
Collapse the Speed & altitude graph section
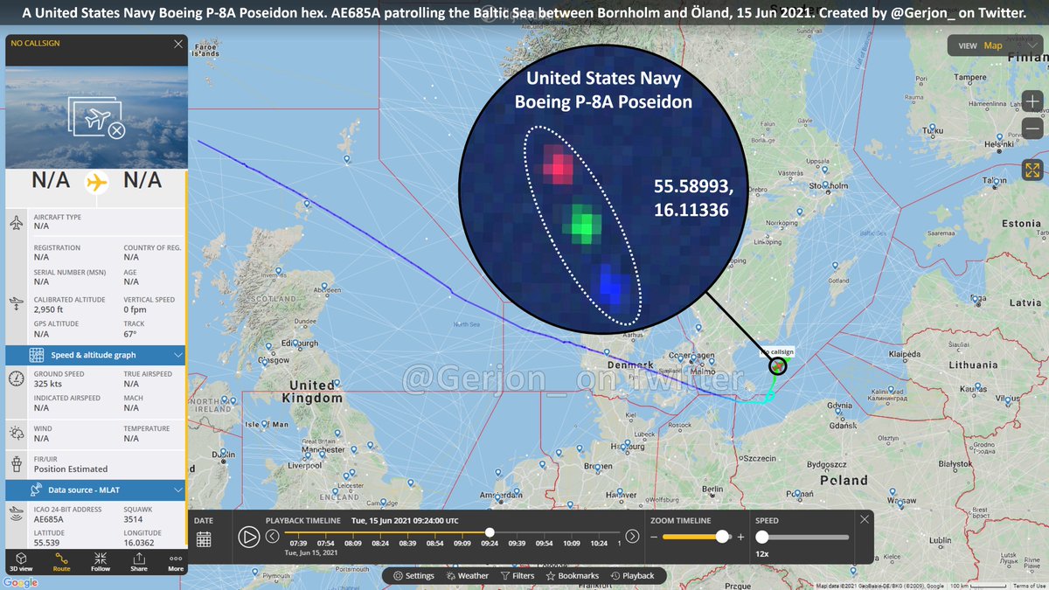click(177, 356)
